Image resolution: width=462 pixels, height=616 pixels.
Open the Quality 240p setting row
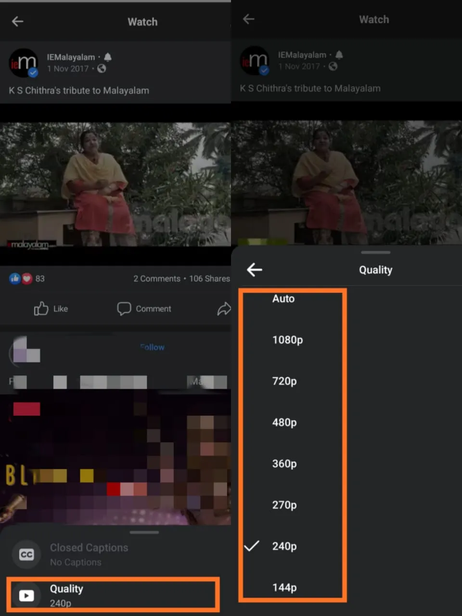tap(113, 595)
